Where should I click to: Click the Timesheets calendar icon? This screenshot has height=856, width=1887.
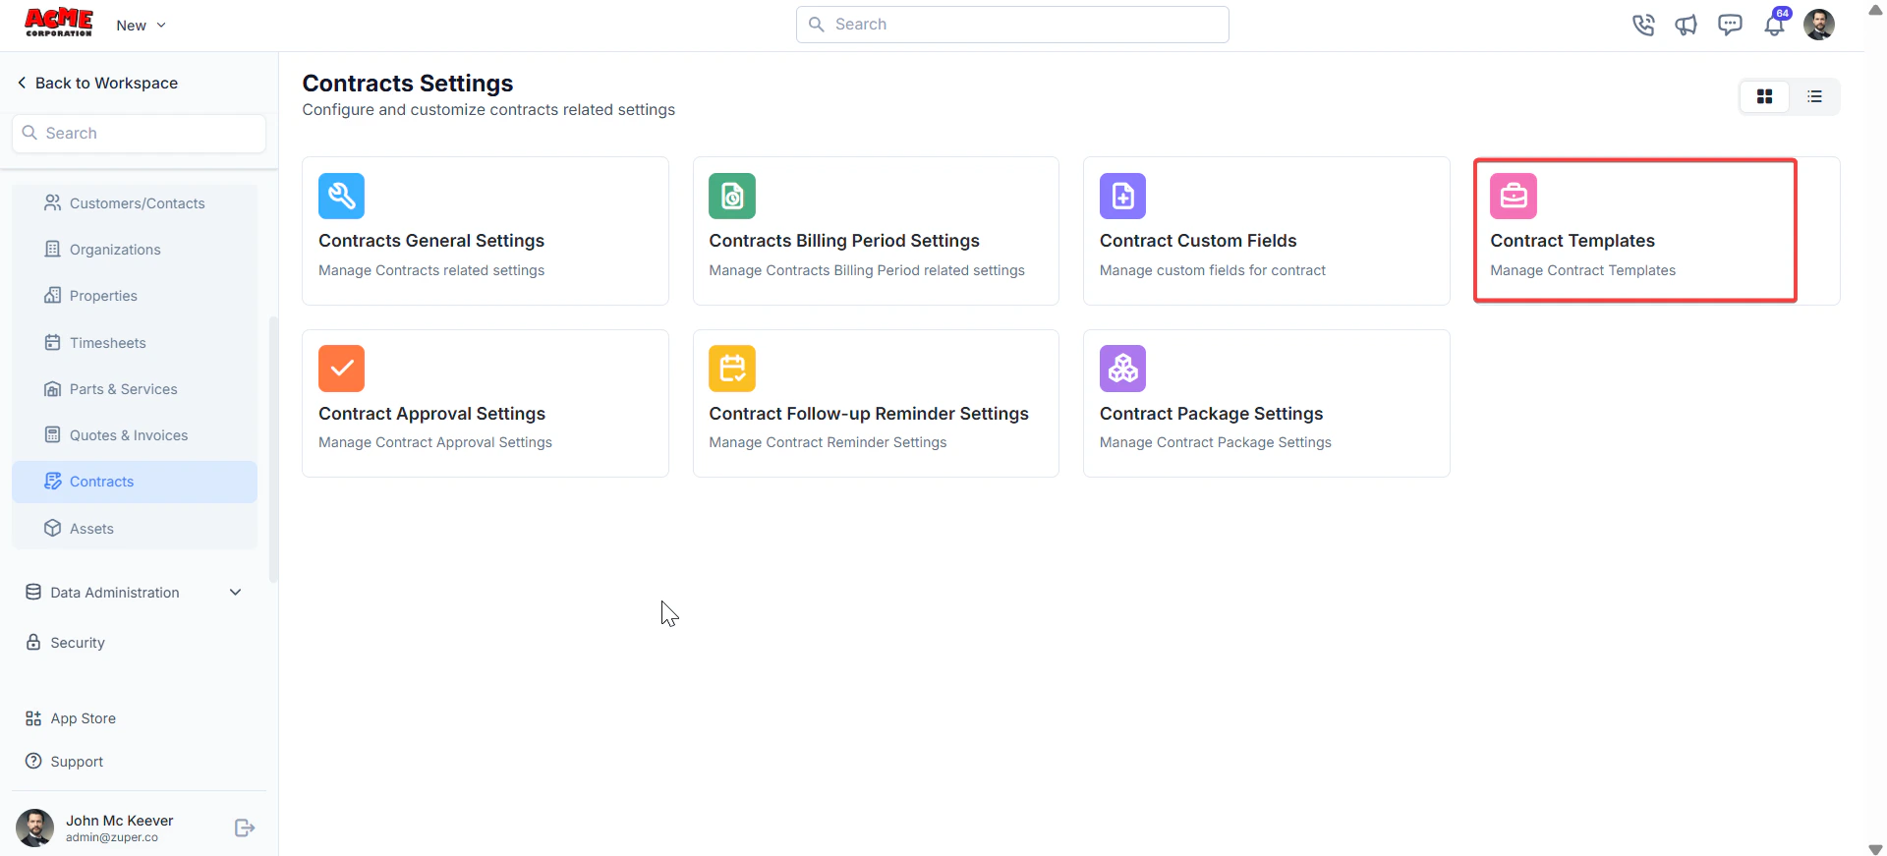53,342
